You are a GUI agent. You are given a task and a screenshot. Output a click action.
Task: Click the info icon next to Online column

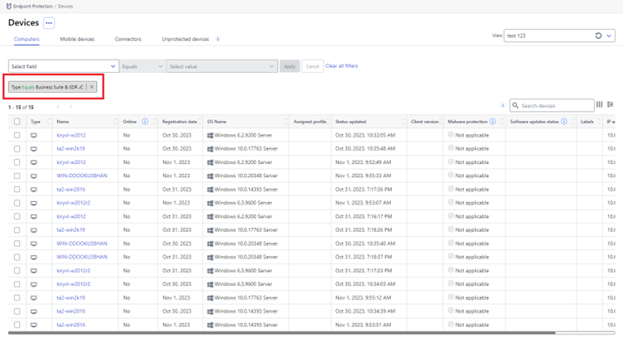145,122
